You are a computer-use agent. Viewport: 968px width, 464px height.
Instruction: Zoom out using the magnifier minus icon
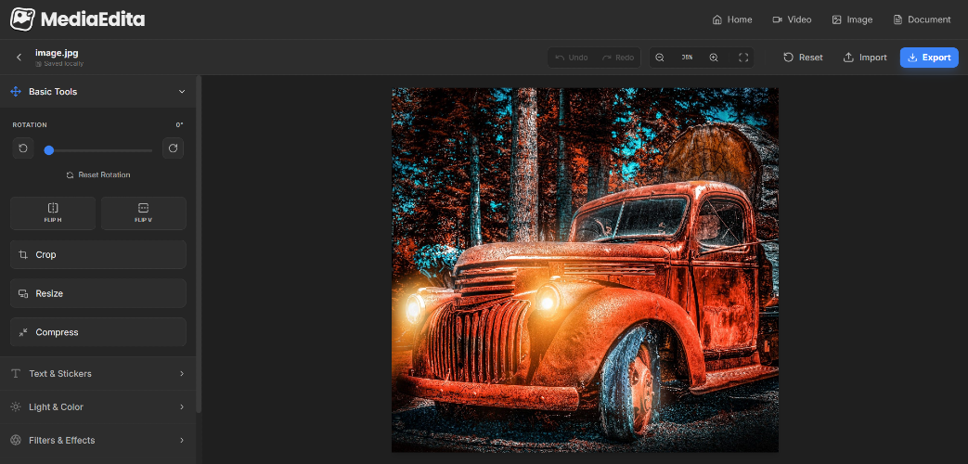coord(660,58)
